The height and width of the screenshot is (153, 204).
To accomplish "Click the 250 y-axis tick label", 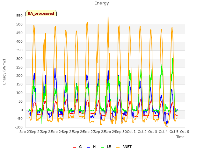I will (19, 67).
